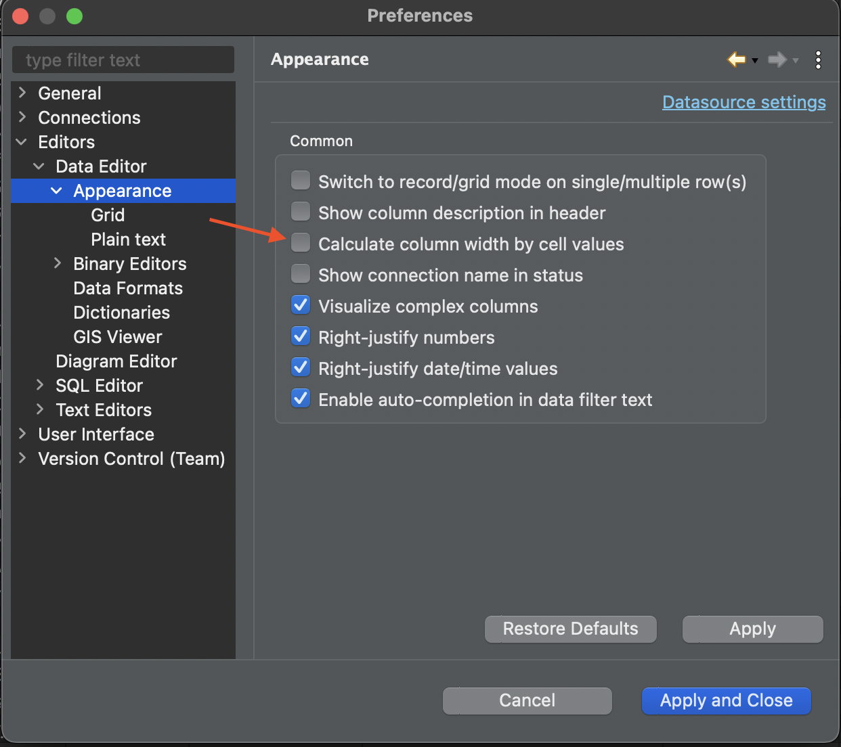Enable Calculate column width by cell values
Image resolution: width=841 pixels, height=747 pixels.
coord(300,242)
